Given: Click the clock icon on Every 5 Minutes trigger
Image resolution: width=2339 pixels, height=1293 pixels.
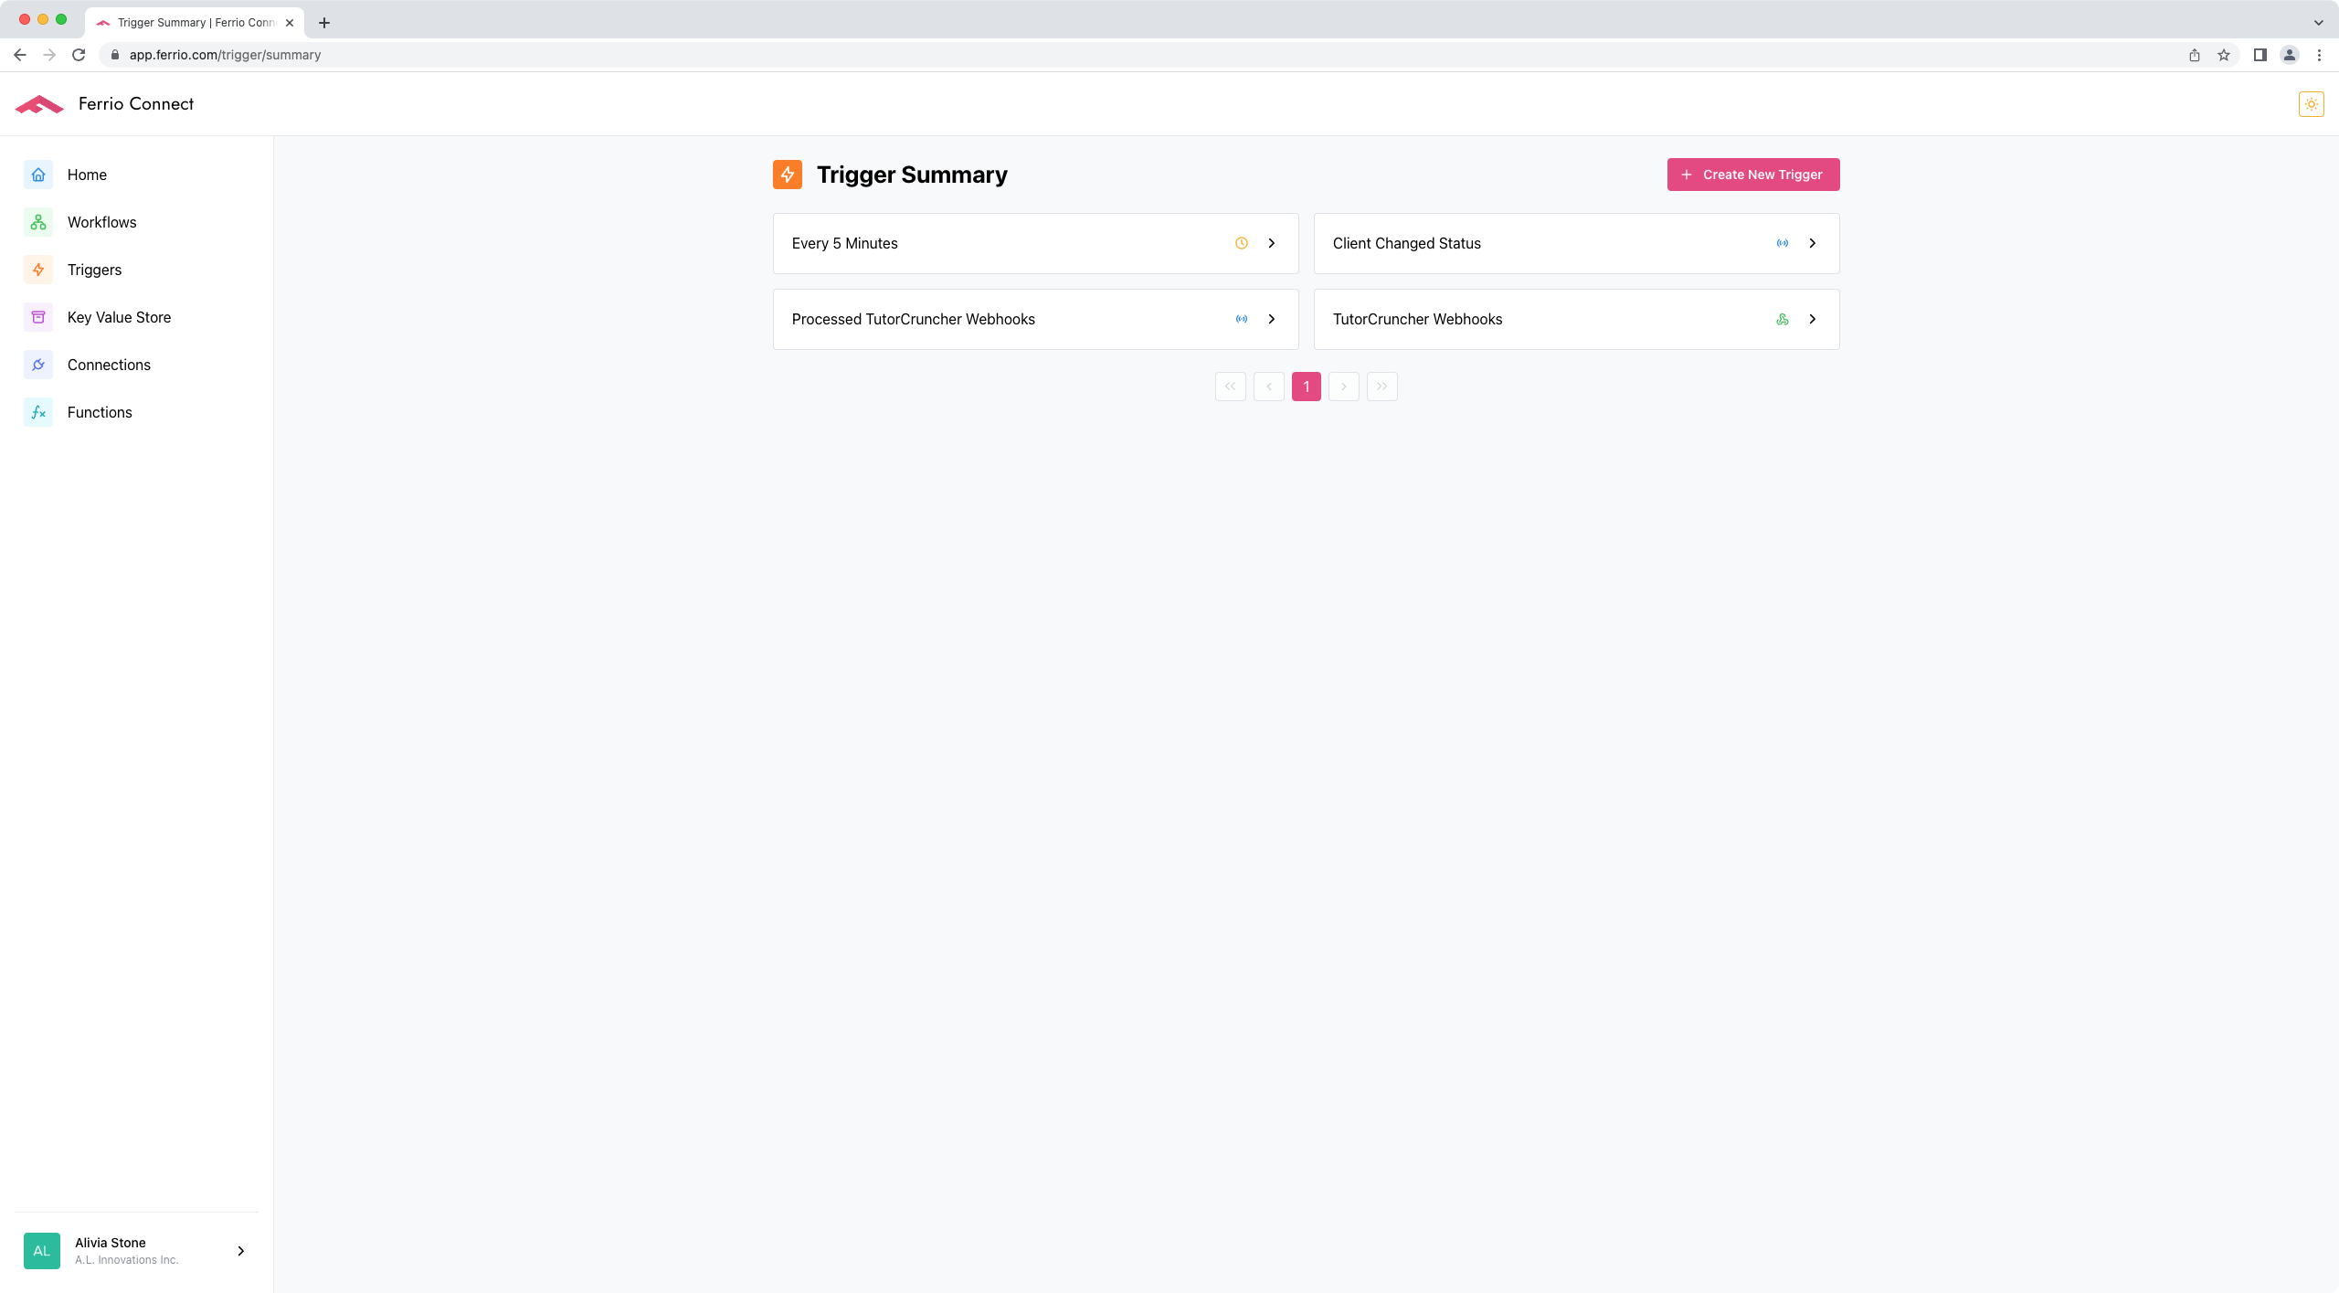Looking at the screenshot, I should [x=1241, y=243].
